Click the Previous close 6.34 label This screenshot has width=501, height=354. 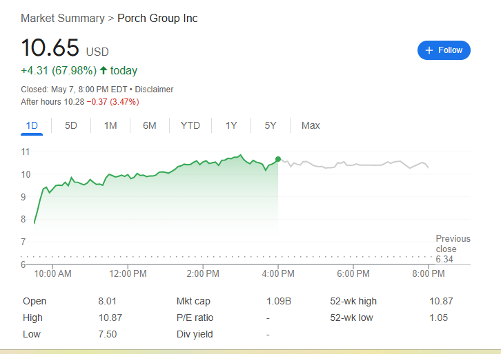pos(453,249)
